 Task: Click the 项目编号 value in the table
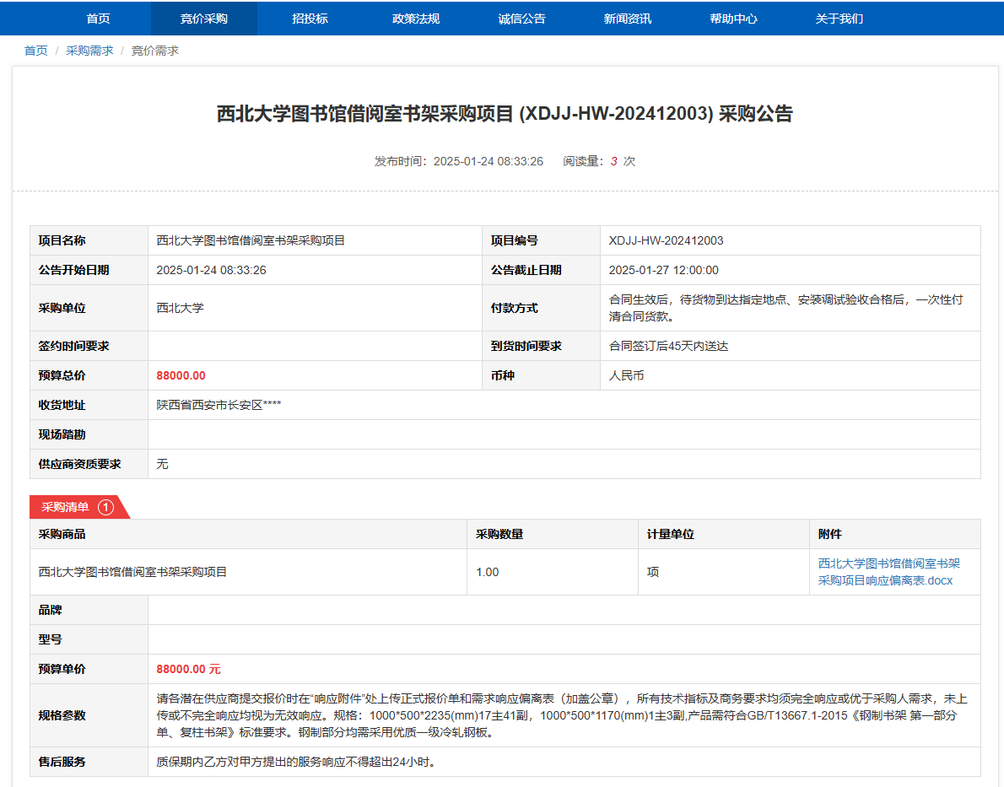[x=666, y=240]
